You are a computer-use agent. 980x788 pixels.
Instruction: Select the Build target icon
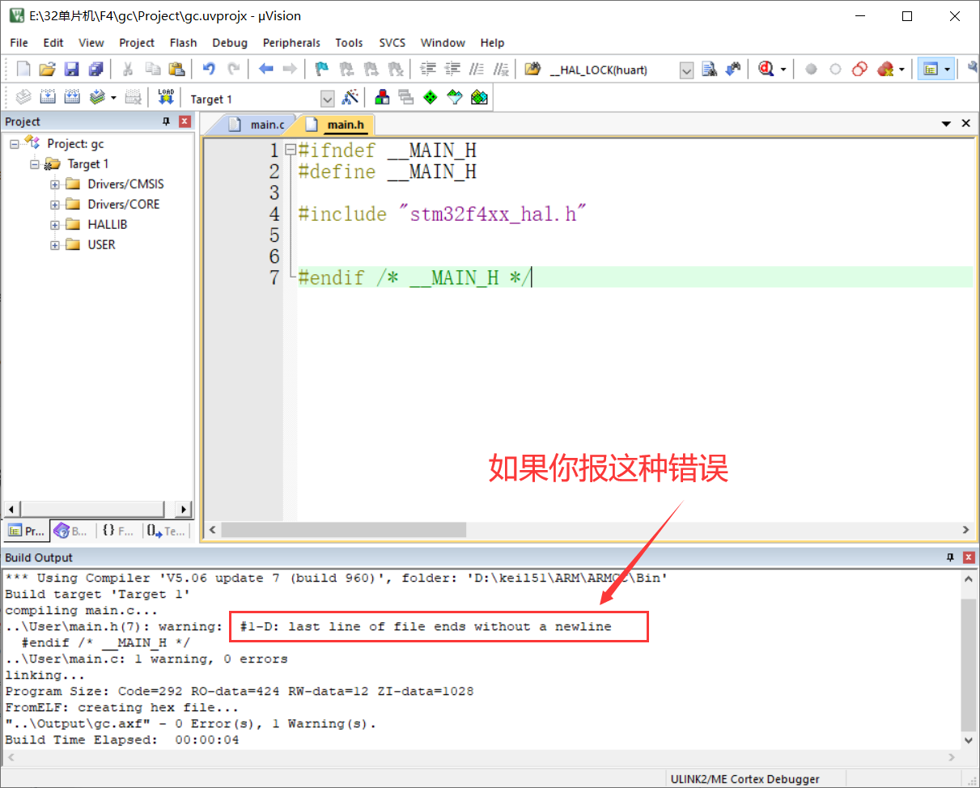(x=49, y=97)
